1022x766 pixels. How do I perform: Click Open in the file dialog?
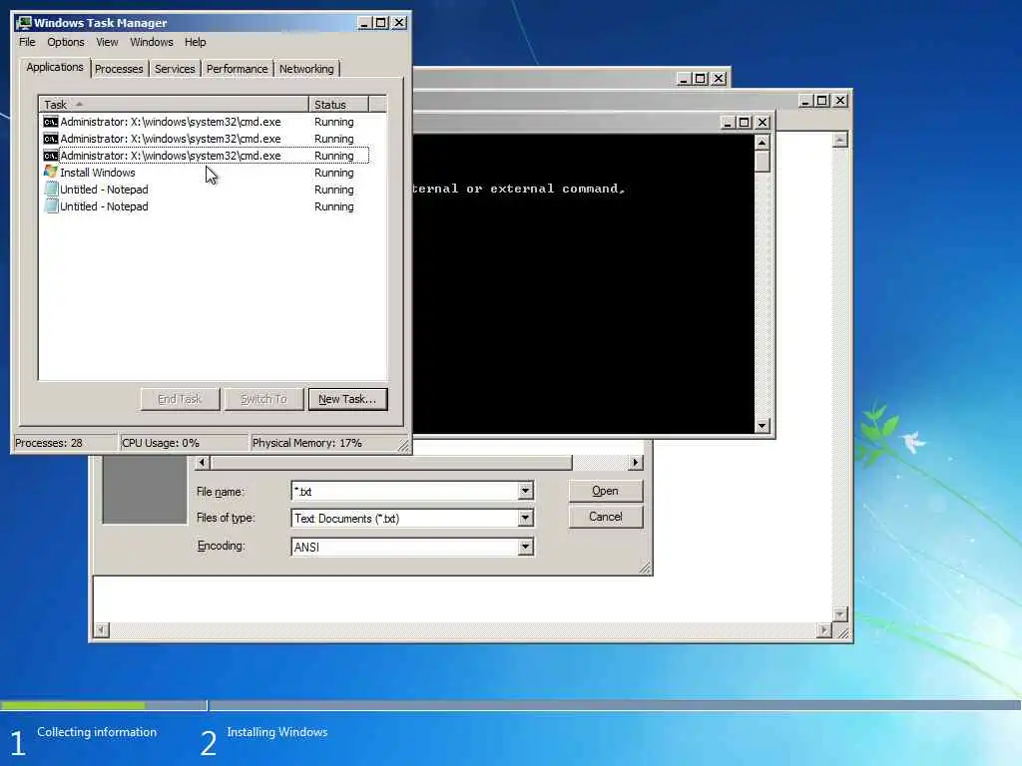(x=605, y=491)
